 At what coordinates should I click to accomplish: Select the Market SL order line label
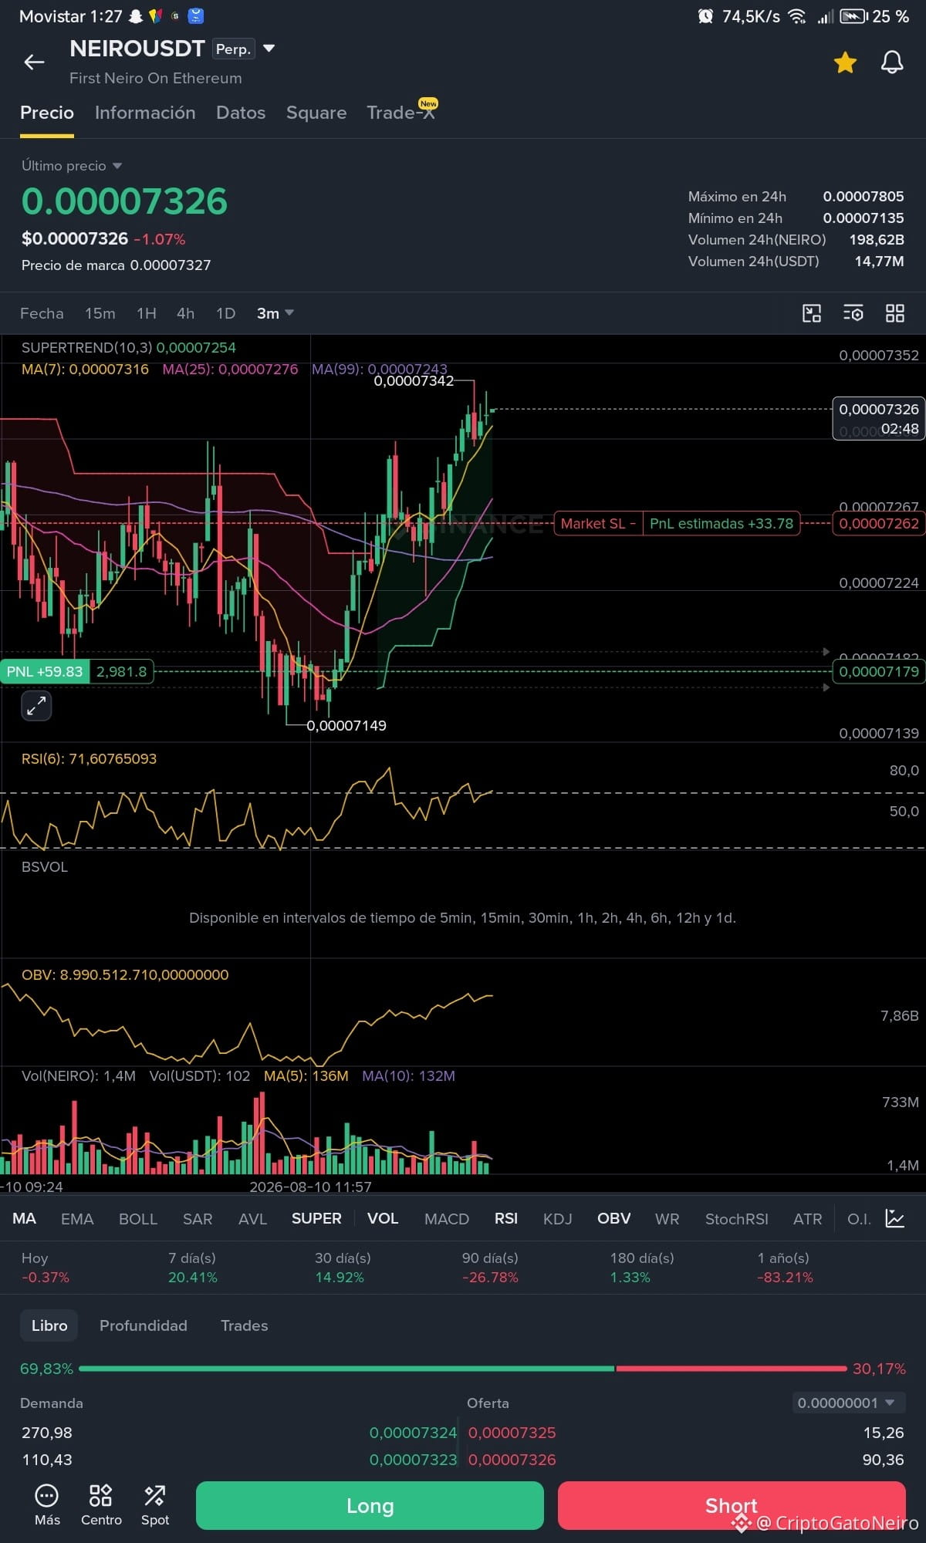(x=598, y=523)
